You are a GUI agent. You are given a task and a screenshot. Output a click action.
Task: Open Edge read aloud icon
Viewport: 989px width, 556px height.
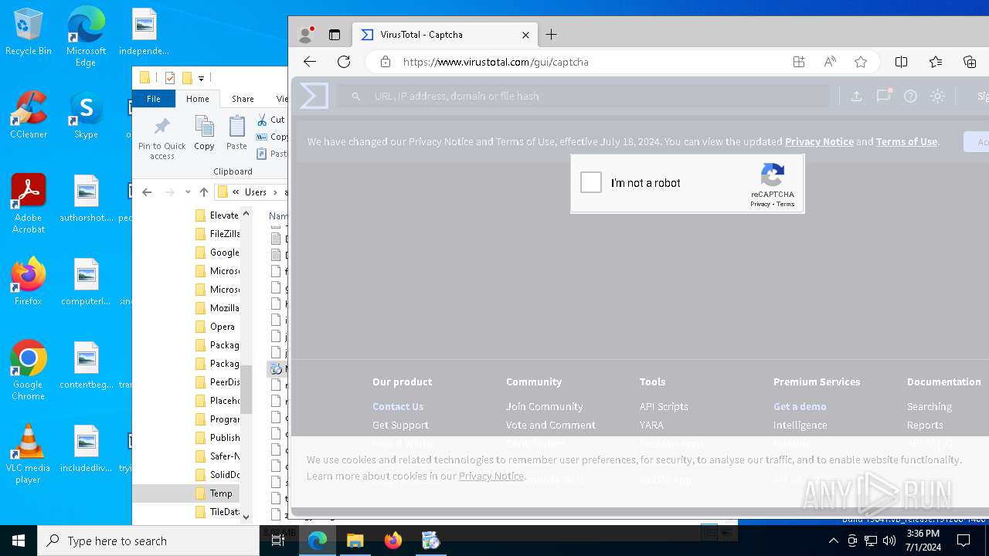coord(830,62)
